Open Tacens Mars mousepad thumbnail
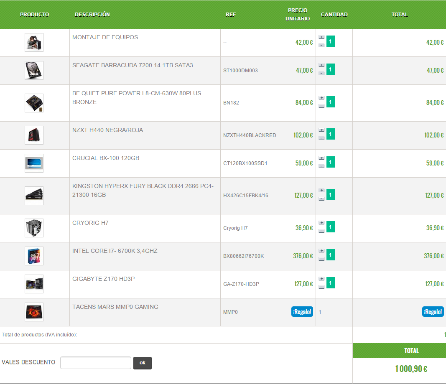This screenshot has width=446, height=387. tap(34, 312)
